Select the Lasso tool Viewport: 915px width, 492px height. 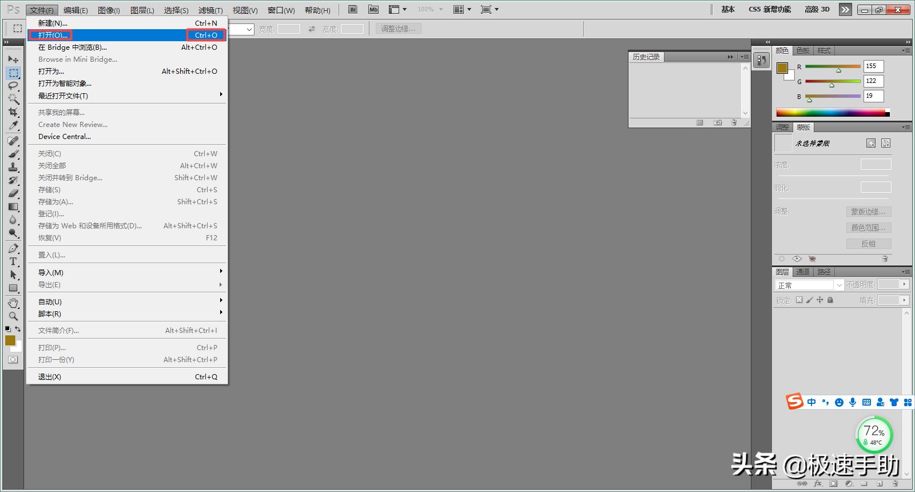(13, 86)
